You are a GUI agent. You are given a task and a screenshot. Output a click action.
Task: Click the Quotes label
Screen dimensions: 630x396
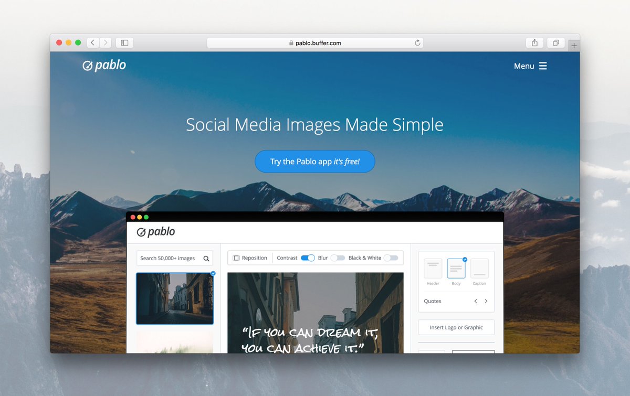(433, 301)
